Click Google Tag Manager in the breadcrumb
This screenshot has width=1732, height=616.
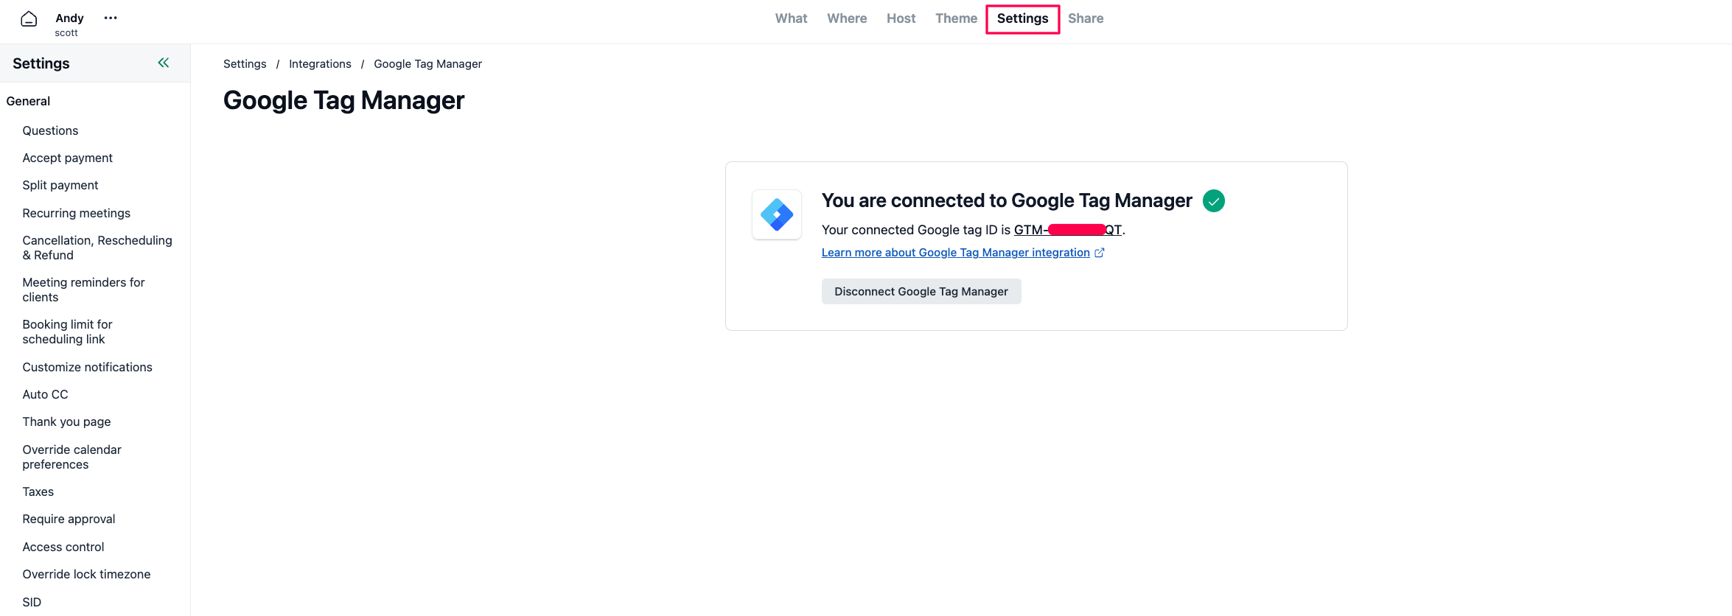click(427, 64)
